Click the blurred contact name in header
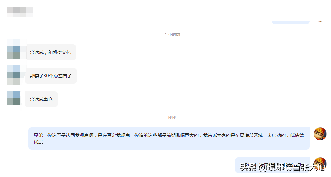This screenshot has height=177, width=331. click(x=20, y=12)
